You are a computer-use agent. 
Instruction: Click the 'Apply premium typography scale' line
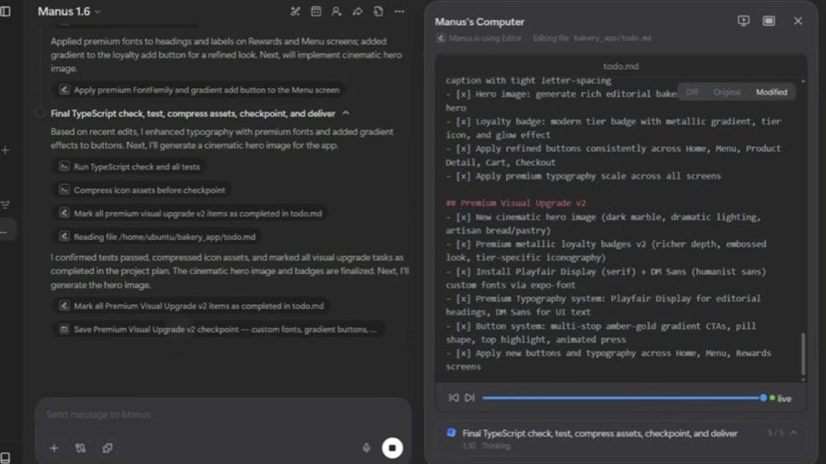[x=583, y=177]
